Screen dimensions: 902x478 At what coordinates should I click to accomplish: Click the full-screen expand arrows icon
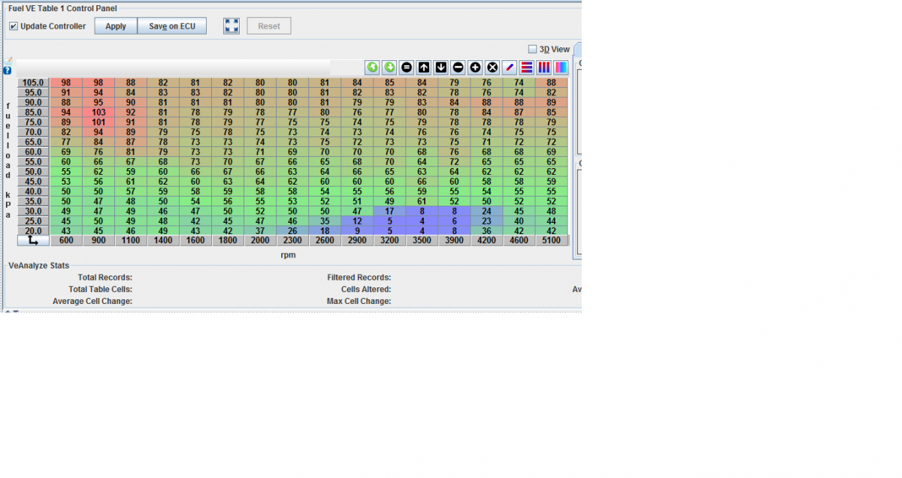[x=232, y=26]
